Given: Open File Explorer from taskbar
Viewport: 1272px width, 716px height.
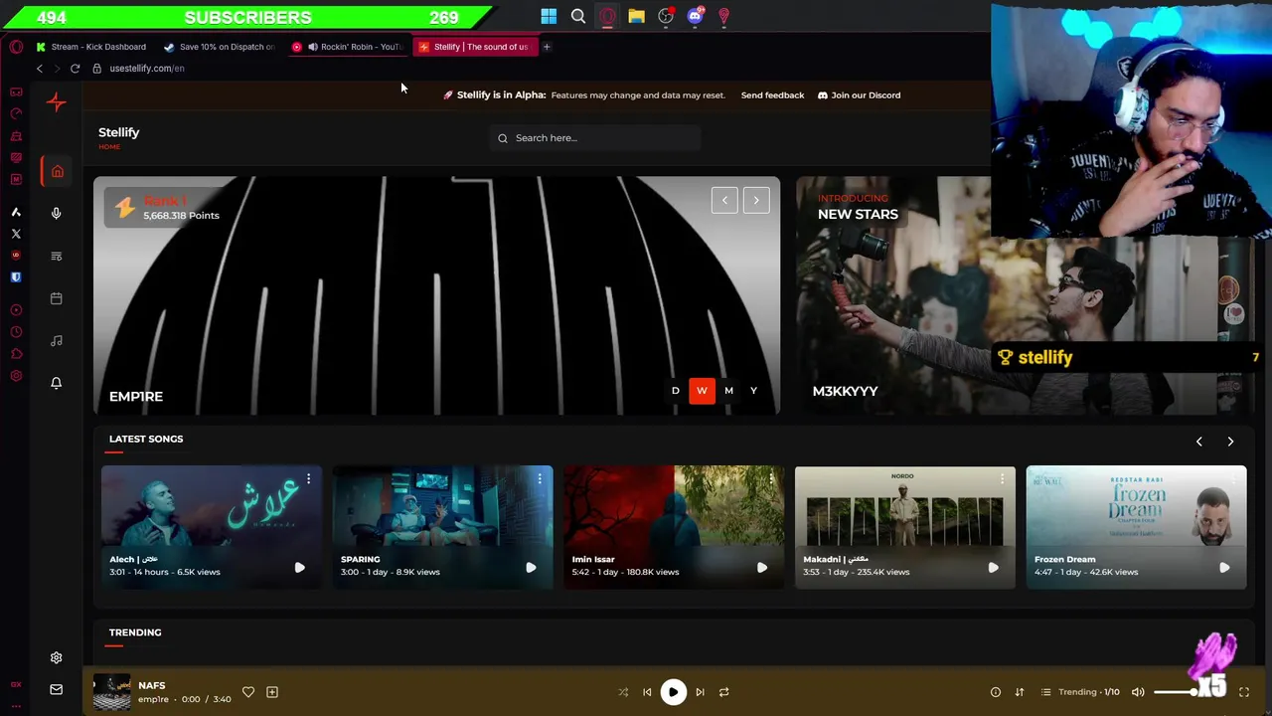Looking at the screenshot, I should point(636,16).
